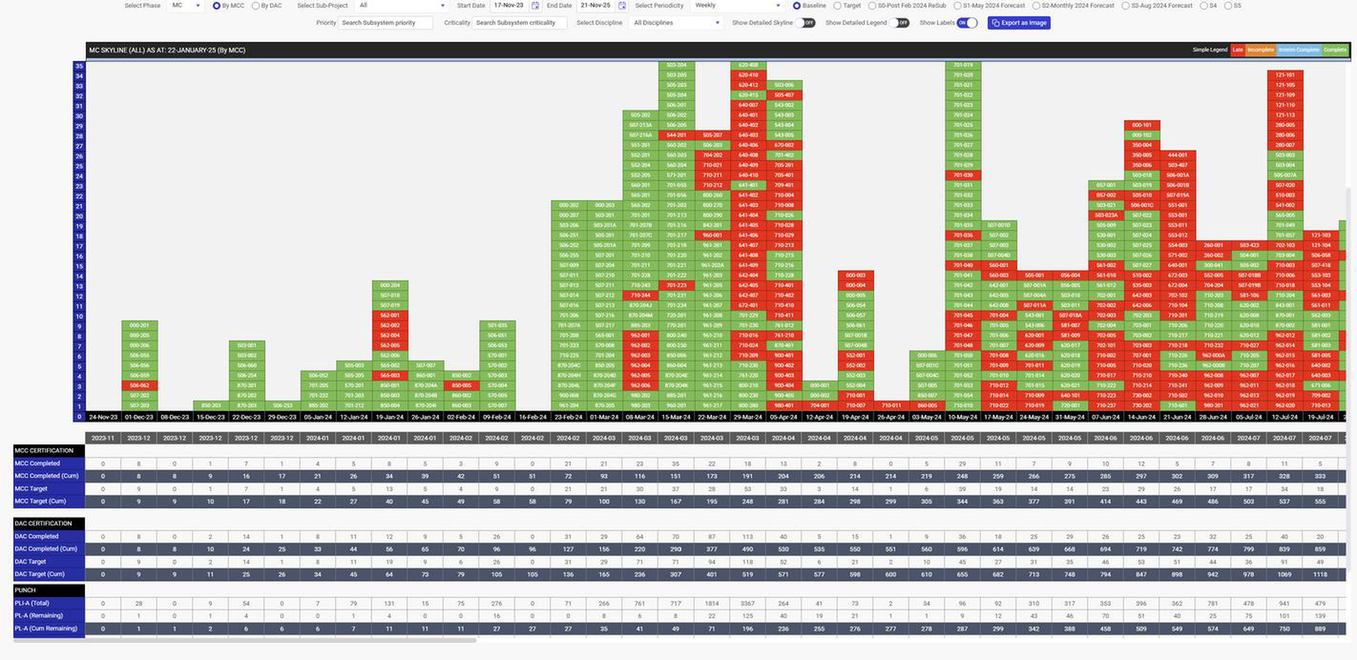Click the Simple Legend label

tap(1210, 50)
